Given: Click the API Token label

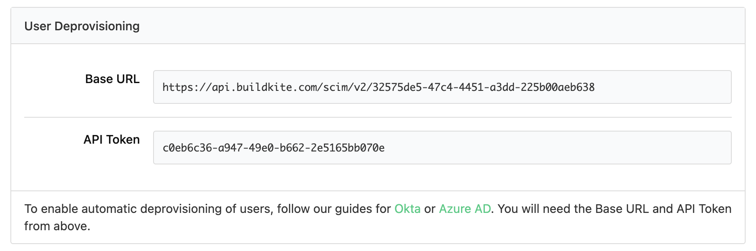Looking at the screenshot, I should click(x=112, y=140).
